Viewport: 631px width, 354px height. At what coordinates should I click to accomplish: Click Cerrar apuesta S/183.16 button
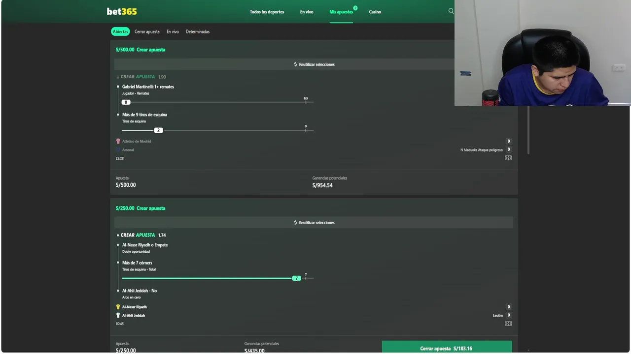[447, 347]
